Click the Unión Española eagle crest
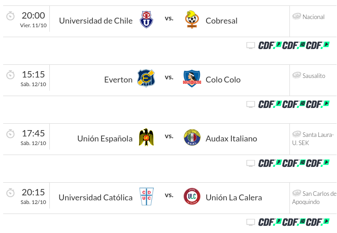 [x=146, y=137]
